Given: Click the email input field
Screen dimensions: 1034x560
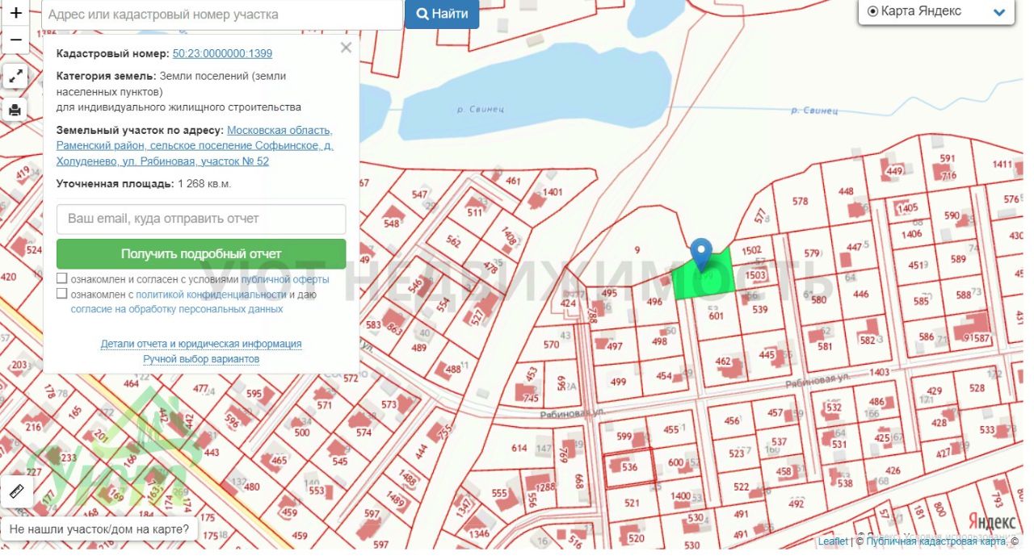Looking at the screenshot, I should (x=201, y=219).
